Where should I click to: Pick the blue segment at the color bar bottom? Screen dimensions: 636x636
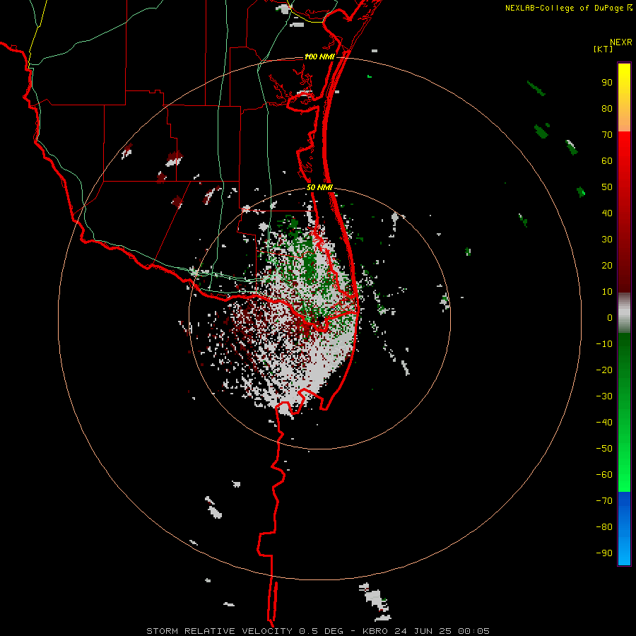tap(624, 529)
